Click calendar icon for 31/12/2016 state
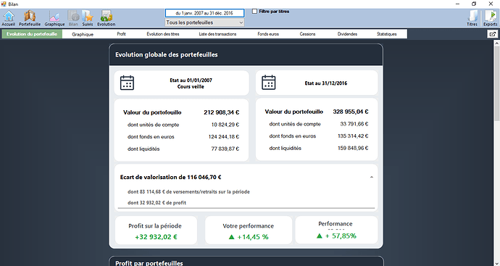Image resolution: width=500 pixels, height=266 pixels. 269,83
